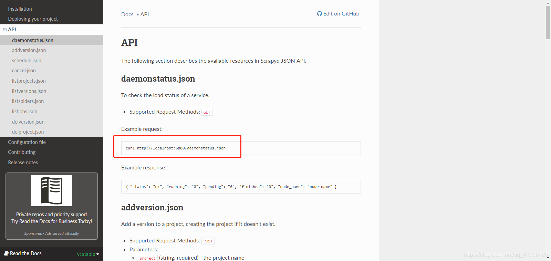The width and height of the screenshot is (551, 261).
Task: Jump to schedule.json section
Action: click(x=27, y=61)
